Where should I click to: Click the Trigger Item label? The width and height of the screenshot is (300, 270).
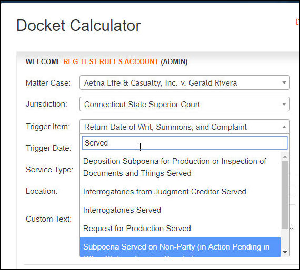[x=48, y=127]
